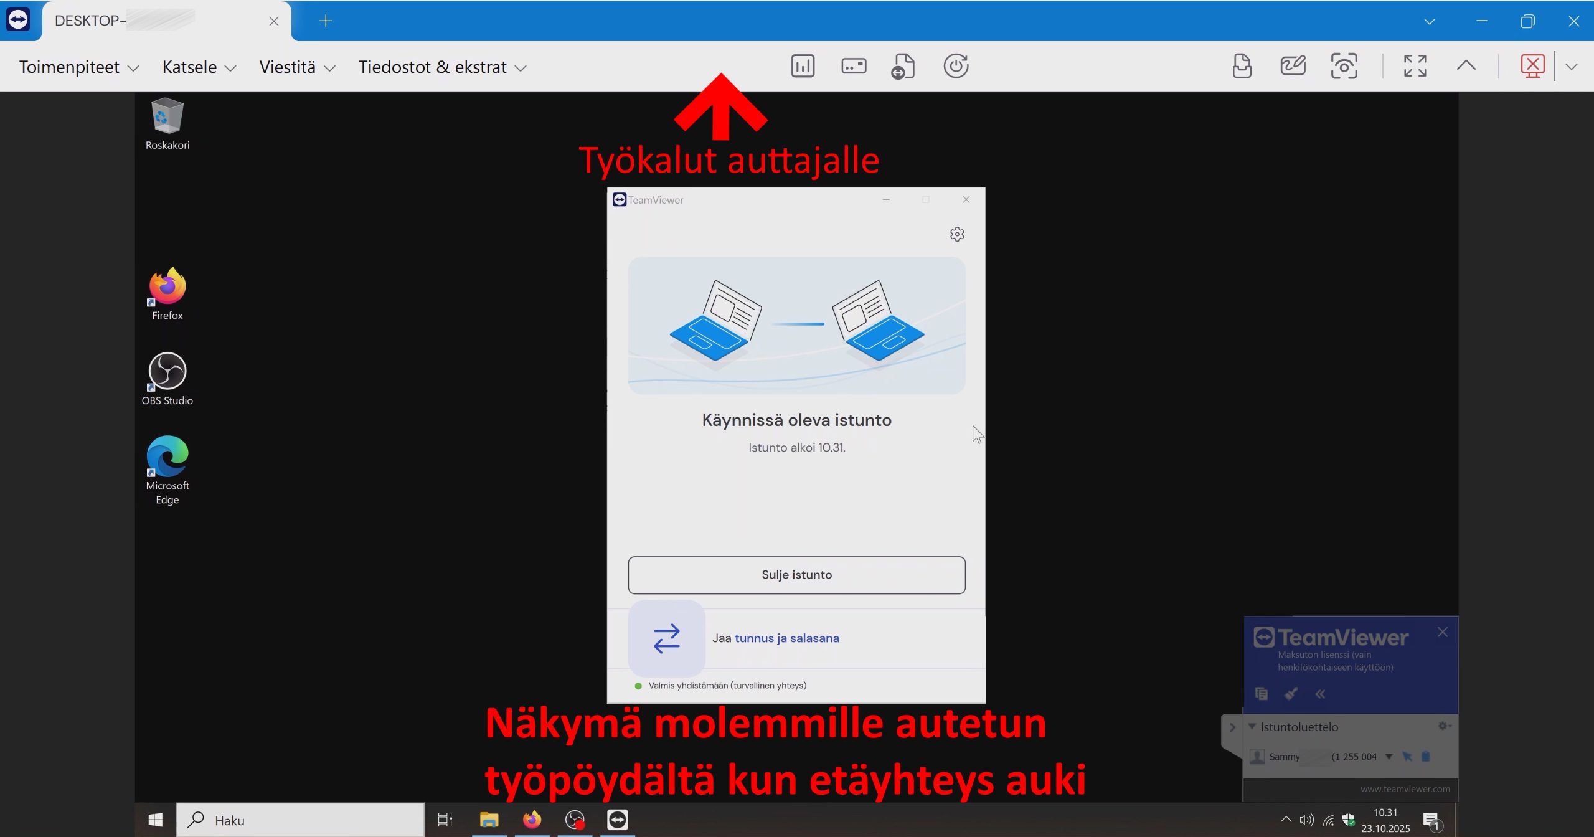Open the performance statistics toolbar icon
This screenshot has width=1594, height=837.
(803, 66)
